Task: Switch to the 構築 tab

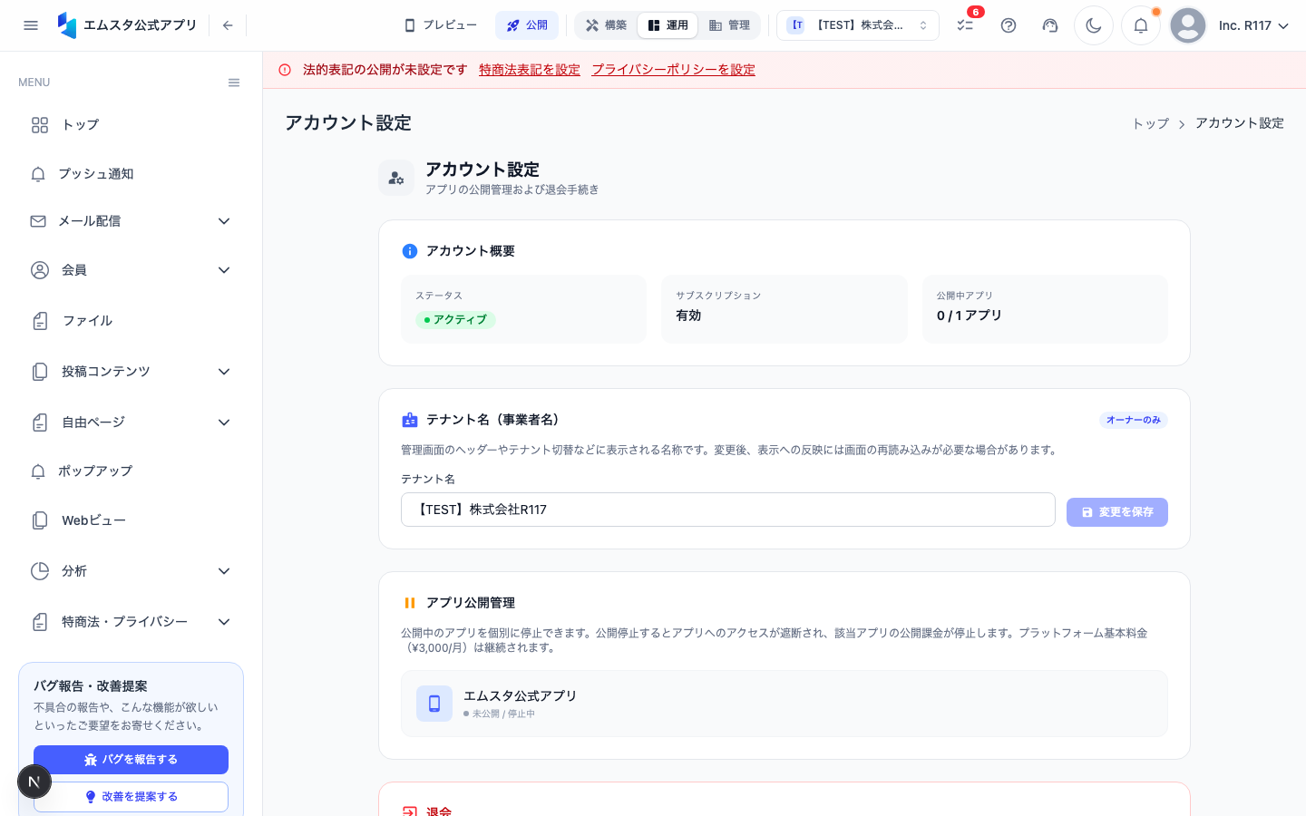Action: coord(607,25)
